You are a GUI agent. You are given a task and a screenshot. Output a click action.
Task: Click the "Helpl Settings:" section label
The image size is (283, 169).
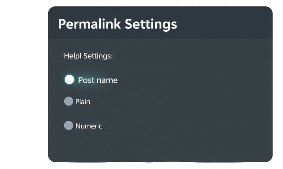point(88,56)
